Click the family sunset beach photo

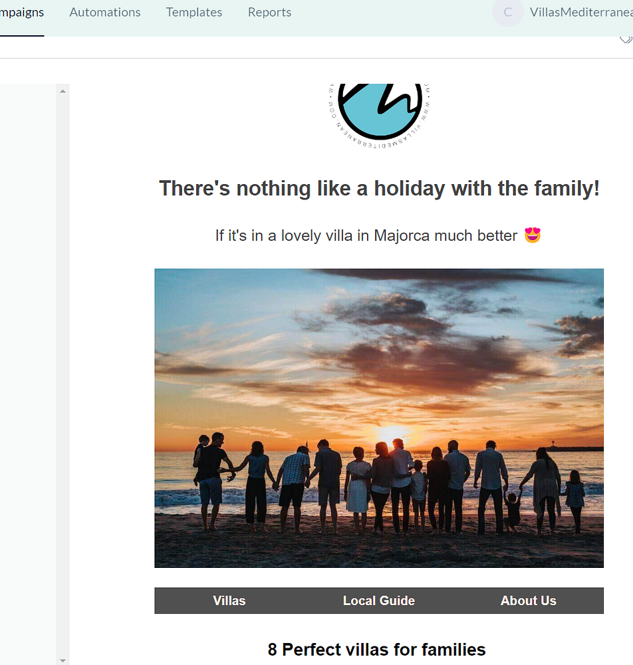[378, 418]
